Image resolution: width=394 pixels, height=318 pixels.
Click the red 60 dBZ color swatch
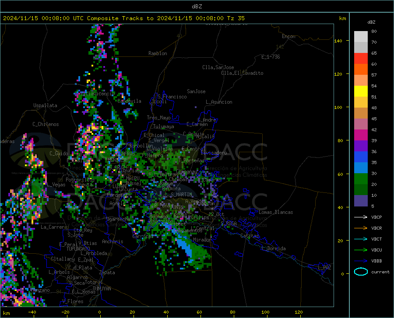pyautogui.click(x=361, y=59)
